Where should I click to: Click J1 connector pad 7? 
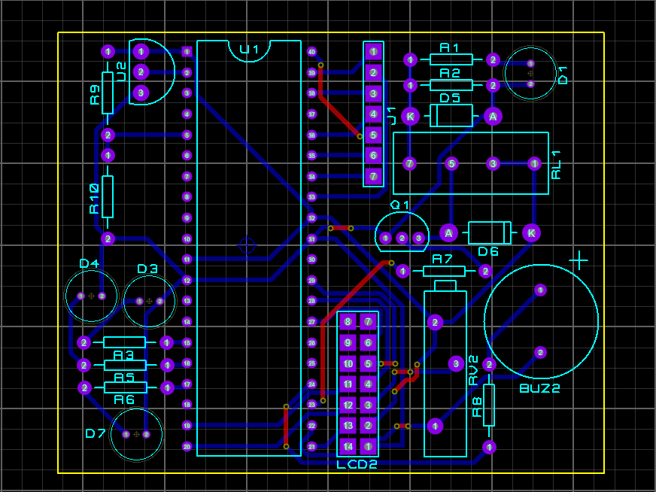click(374, 176)
